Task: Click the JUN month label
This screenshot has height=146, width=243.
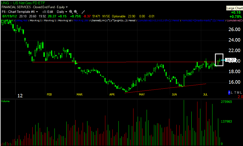Action: click(174, 94)
